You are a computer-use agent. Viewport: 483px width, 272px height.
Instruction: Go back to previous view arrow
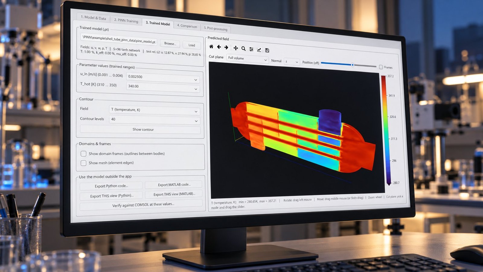219,47
